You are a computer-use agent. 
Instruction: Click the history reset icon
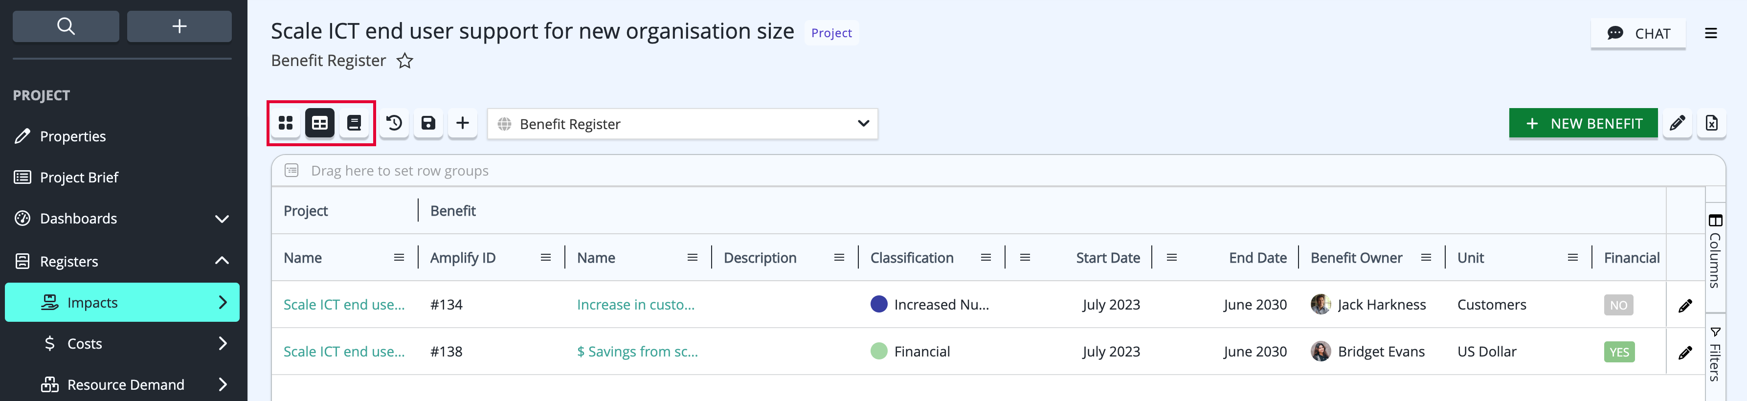[x=394, y=123]
